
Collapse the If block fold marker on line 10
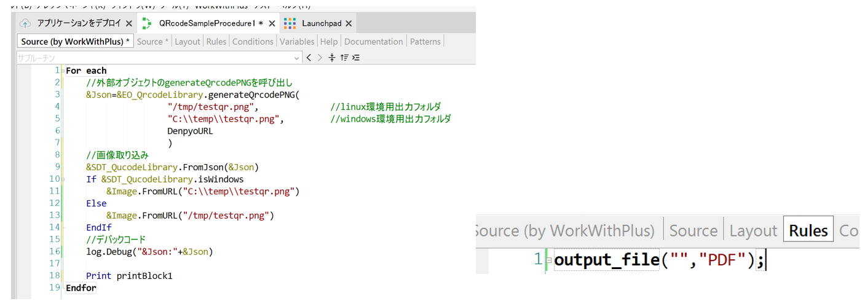pos(63,179)
